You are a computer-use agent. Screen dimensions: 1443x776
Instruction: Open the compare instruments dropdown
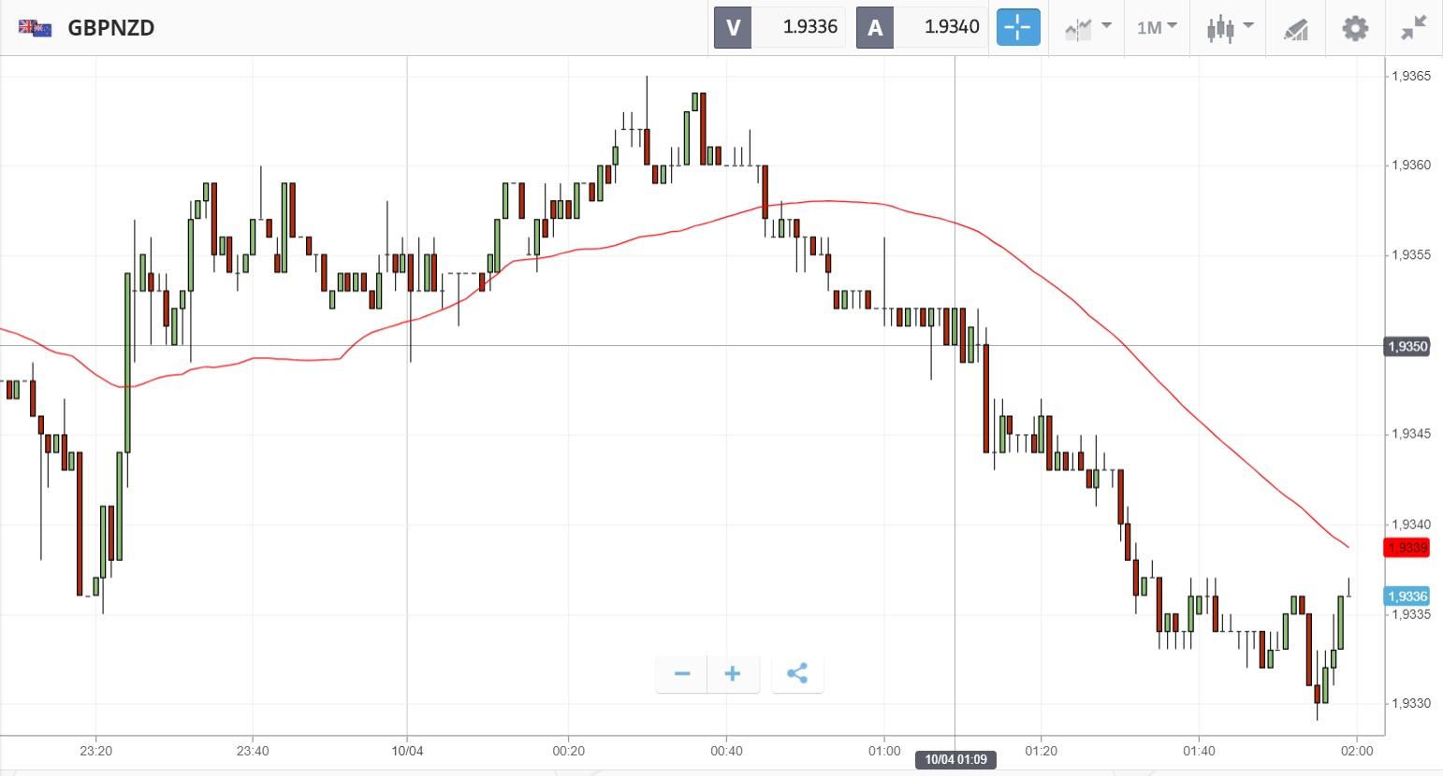pos(1087,28)
